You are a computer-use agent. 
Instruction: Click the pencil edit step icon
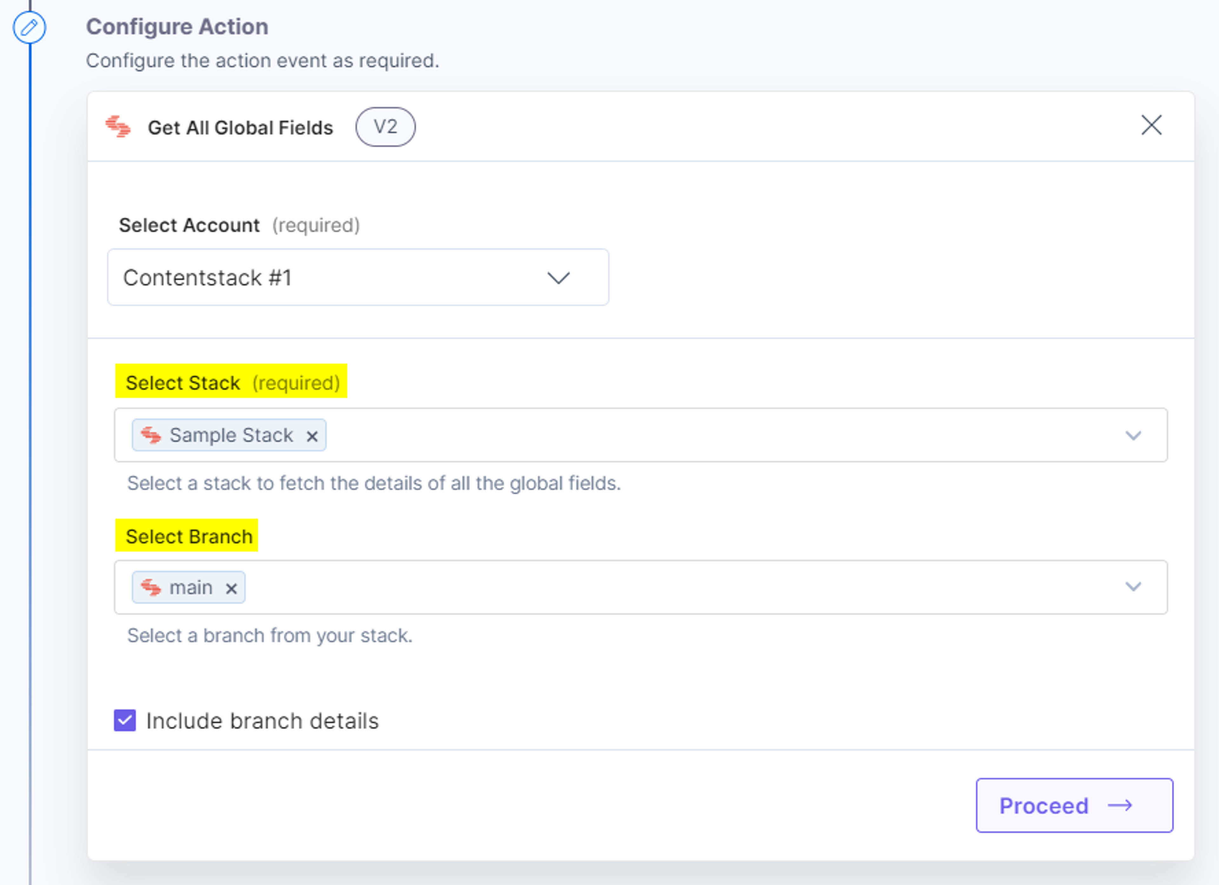click(x=29, y=27)
